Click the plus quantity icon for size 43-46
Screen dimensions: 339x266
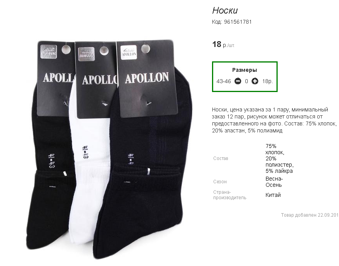point(255,81)
